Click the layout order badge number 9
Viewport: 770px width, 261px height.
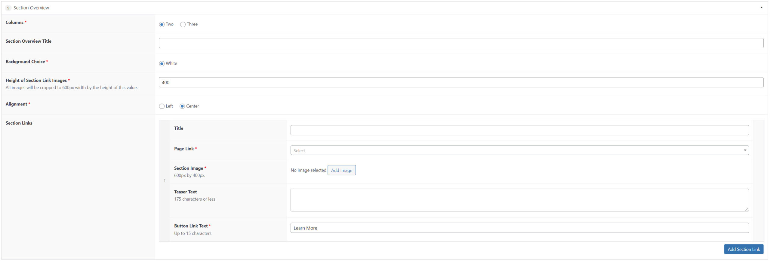tap(8, 8)
